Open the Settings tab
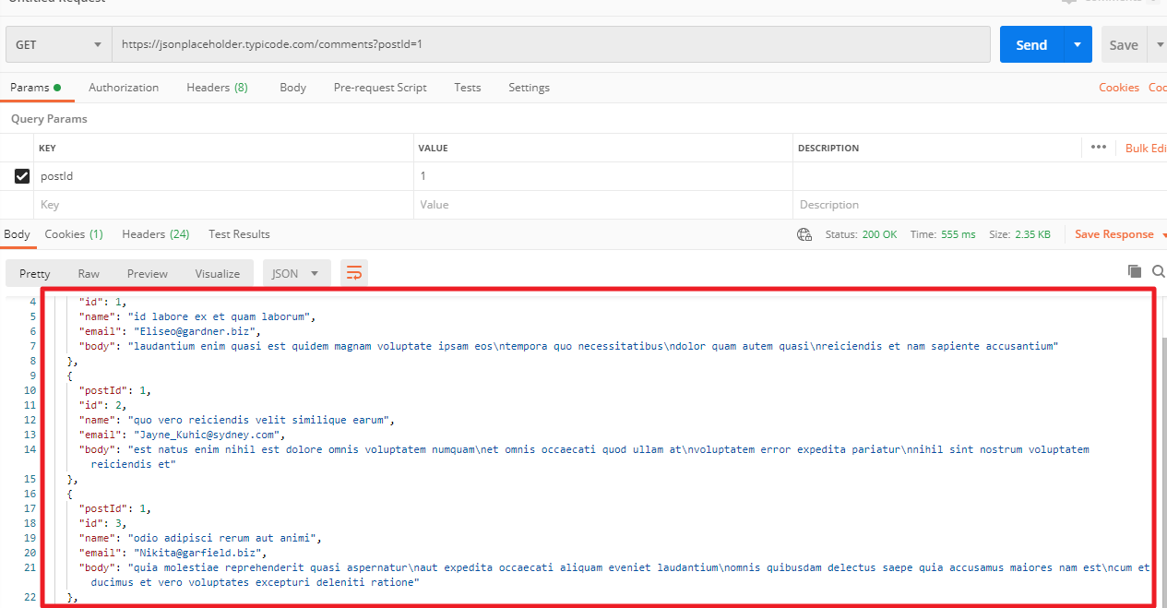 tap(529, 88)
